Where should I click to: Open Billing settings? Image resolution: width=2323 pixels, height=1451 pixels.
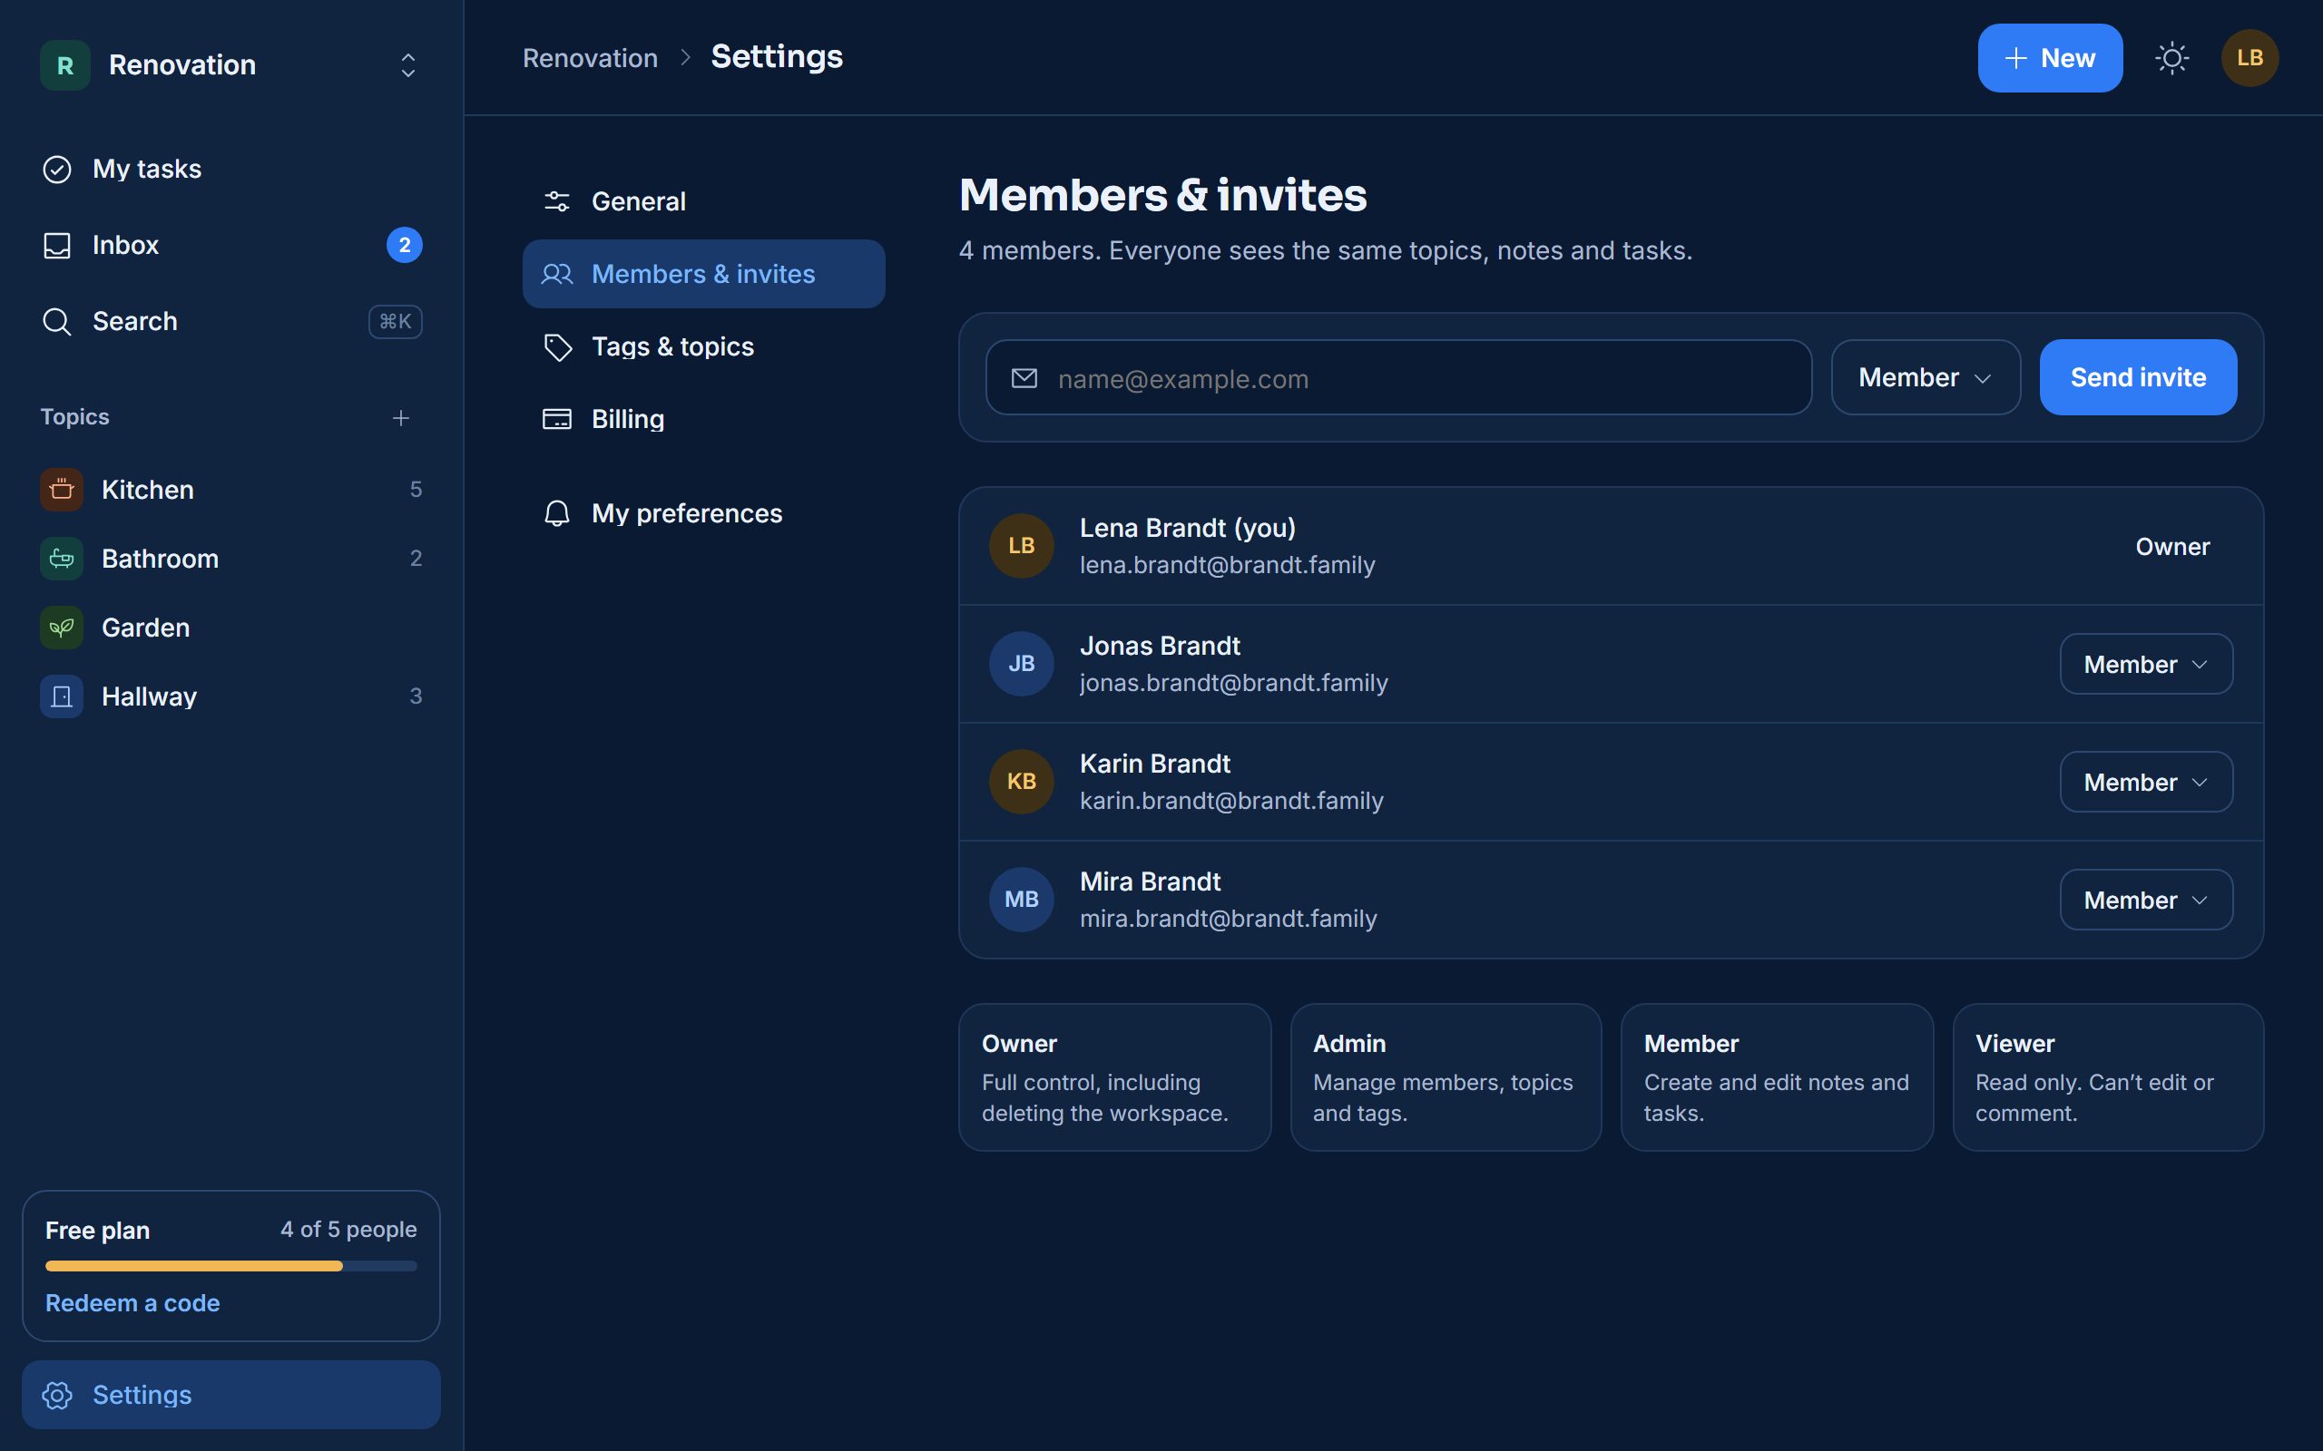(703, 419)
